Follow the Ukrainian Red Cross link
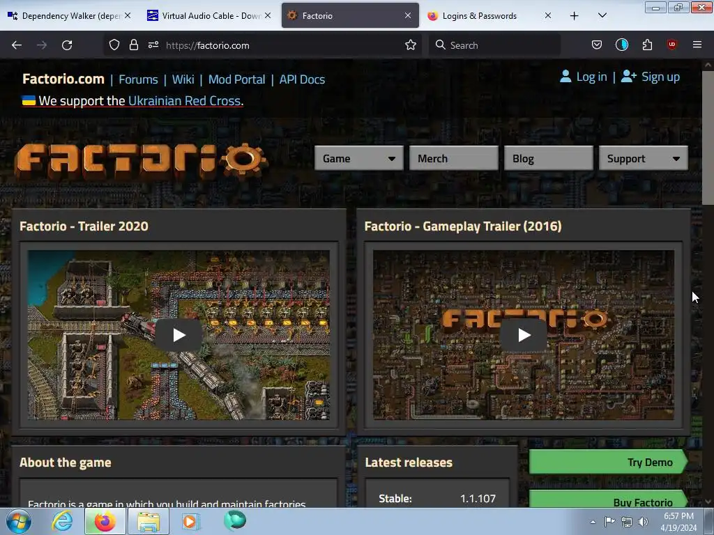 [185, 100]
